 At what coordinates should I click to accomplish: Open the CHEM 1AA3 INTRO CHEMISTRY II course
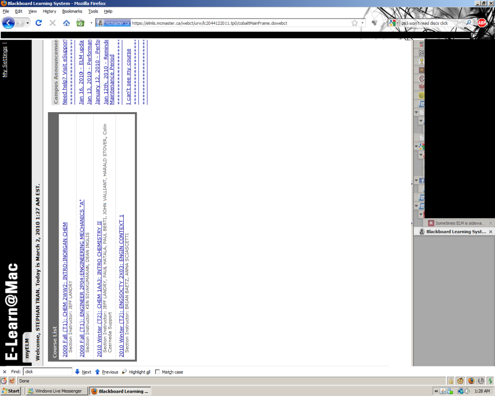coord(99,289)
